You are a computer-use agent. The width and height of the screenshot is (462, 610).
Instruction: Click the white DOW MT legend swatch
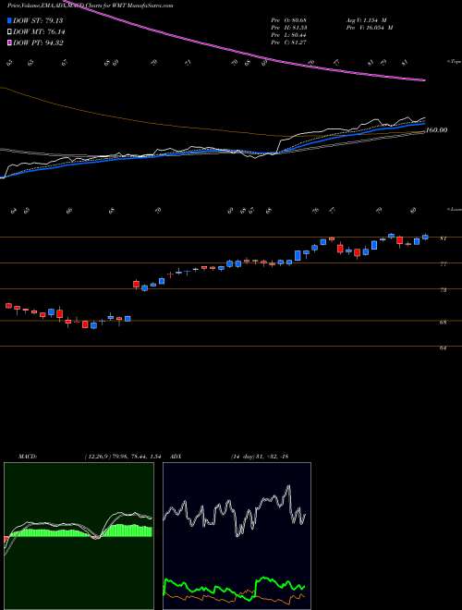click(9, 32)
